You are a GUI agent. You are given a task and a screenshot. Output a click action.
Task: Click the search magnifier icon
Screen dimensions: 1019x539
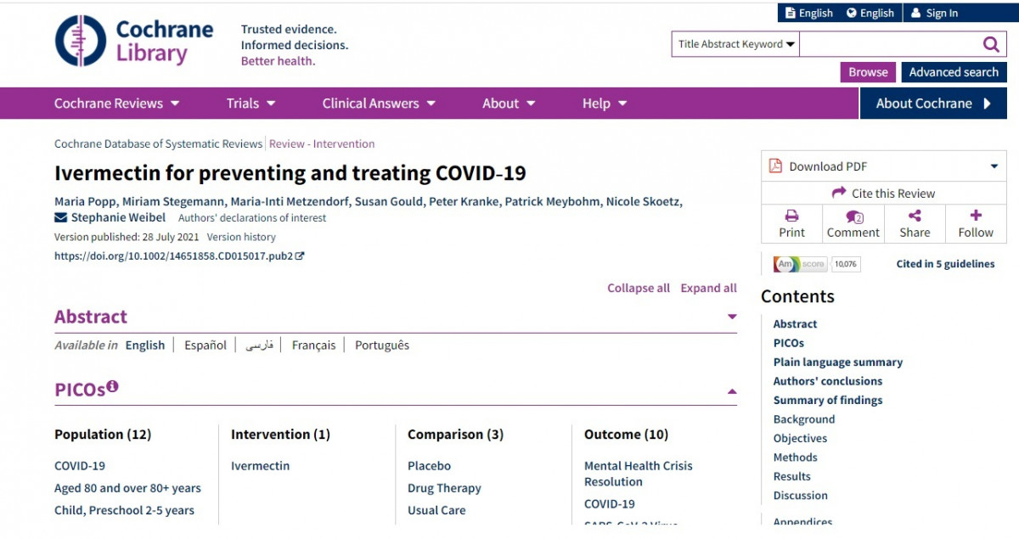pyautogui.click(x=990, y=44)
